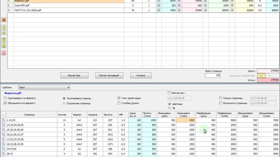Image resolution: width=280 pixels, height=157 pixels.
Task: Click page icon for row 16,21,26,31,57
Action: 3,135
